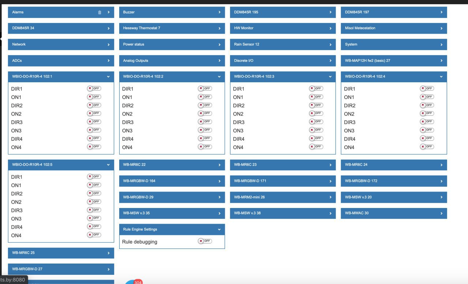
Task: Click the DIR4 label in 102:3 panel
Action: pyautogui.click(x=239, y=139)
